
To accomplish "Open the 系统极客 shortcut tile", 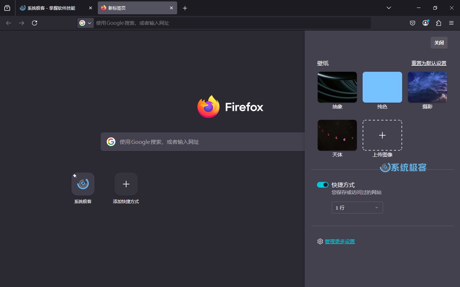I will 83,184.
